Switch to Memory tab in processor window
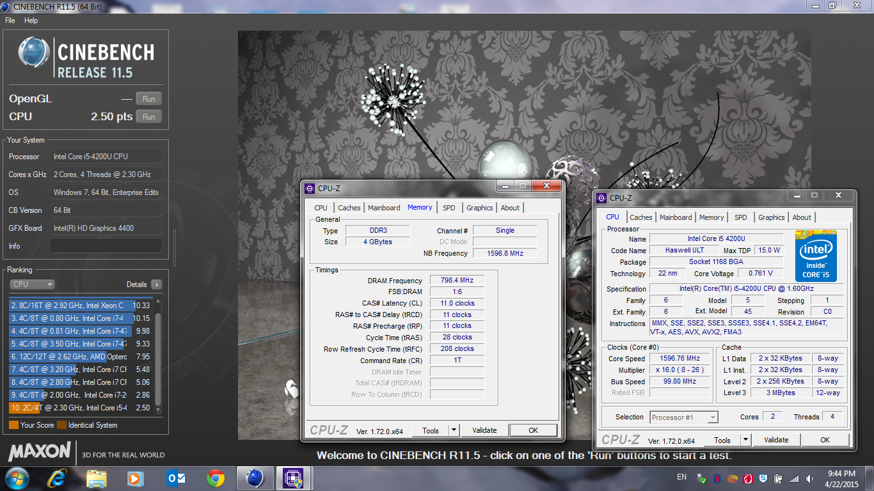This screenshot has height=491, width=874. [711, 217]
